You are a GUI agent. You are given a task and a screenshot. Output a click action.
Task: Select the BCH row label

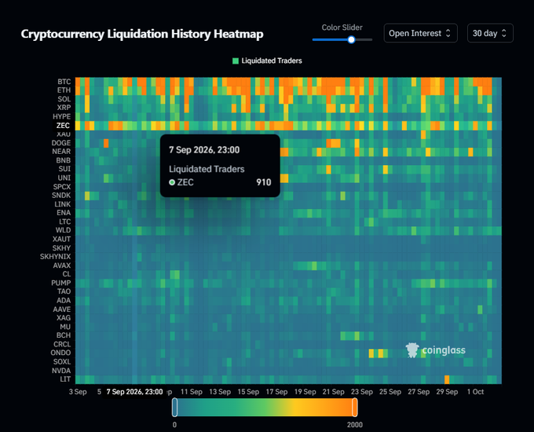pos(64,335)
